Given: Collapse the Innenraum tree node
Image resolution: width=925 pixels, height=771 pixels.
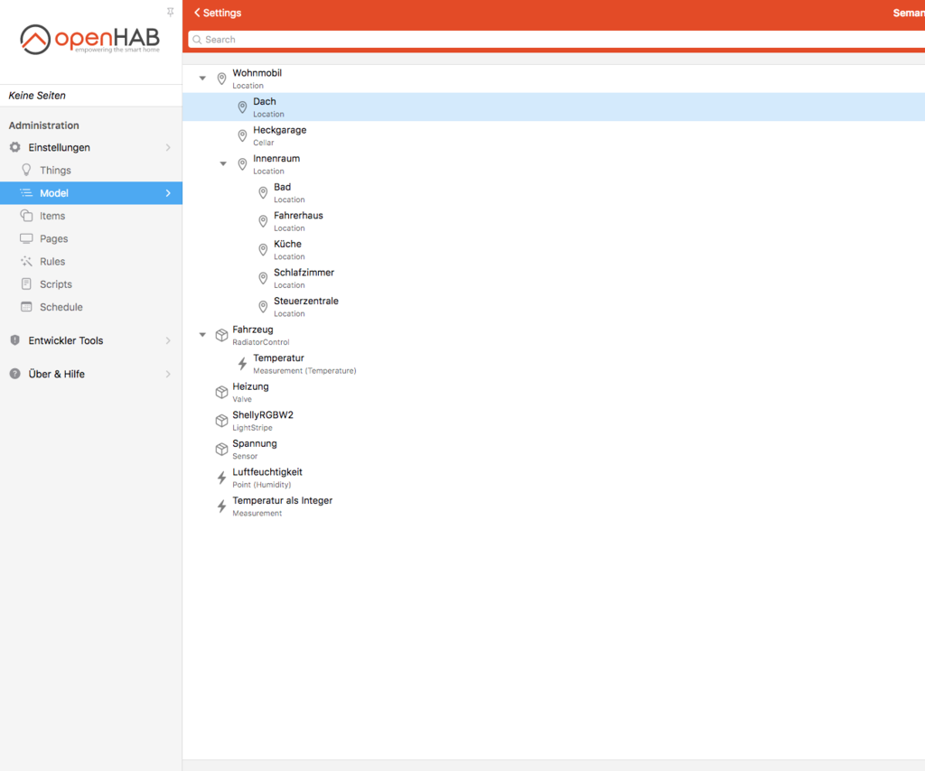Looking at the screenshot, I should [223, 163].
